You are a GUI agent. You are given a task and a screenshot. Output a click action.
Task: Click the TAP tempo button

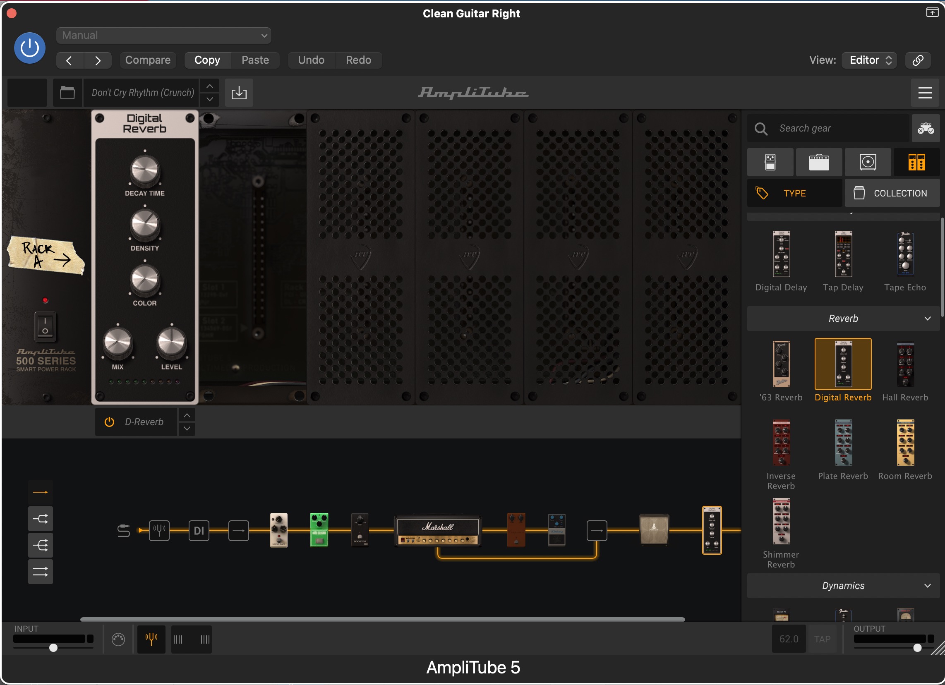pyautogui.click(x=822, y=639)
